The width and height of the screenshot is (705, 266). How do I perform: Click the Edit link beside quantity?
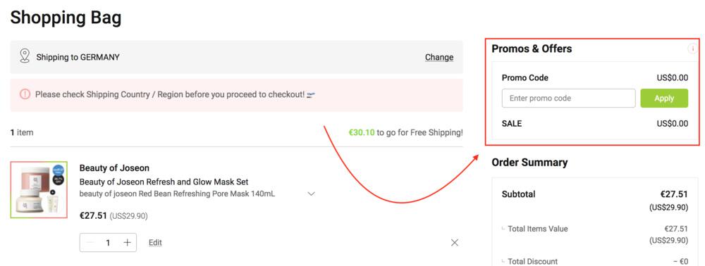[x=155, y=243]
